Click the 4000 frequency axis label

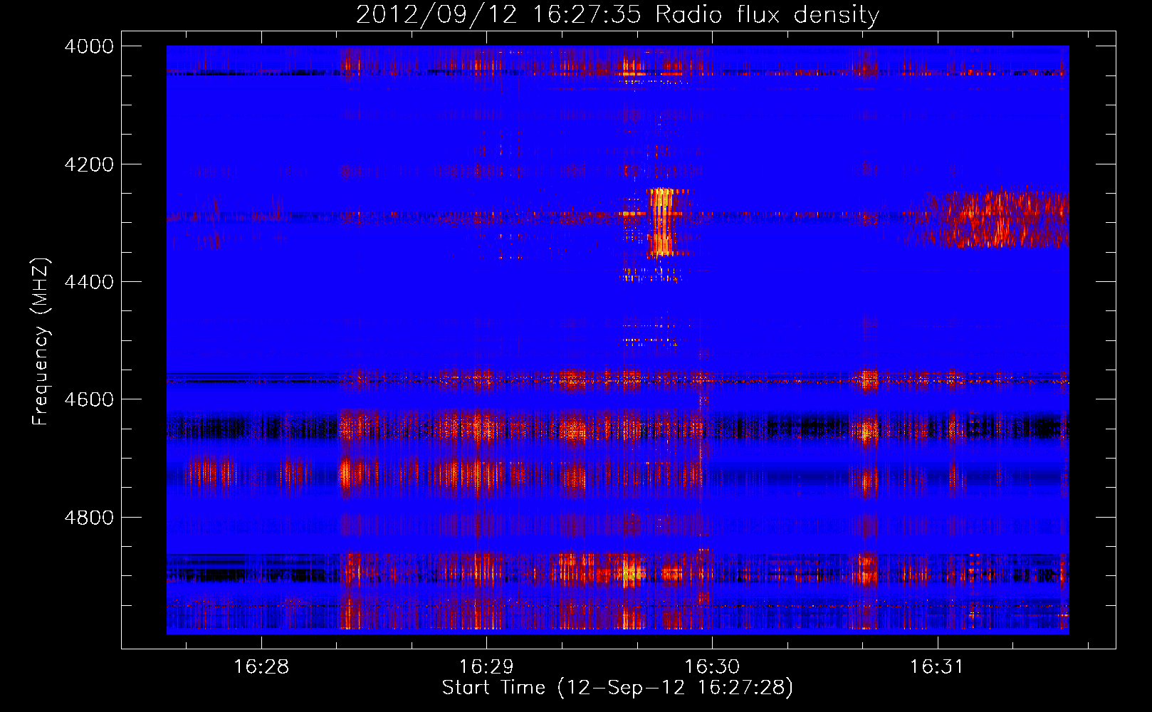coord(89,46)
